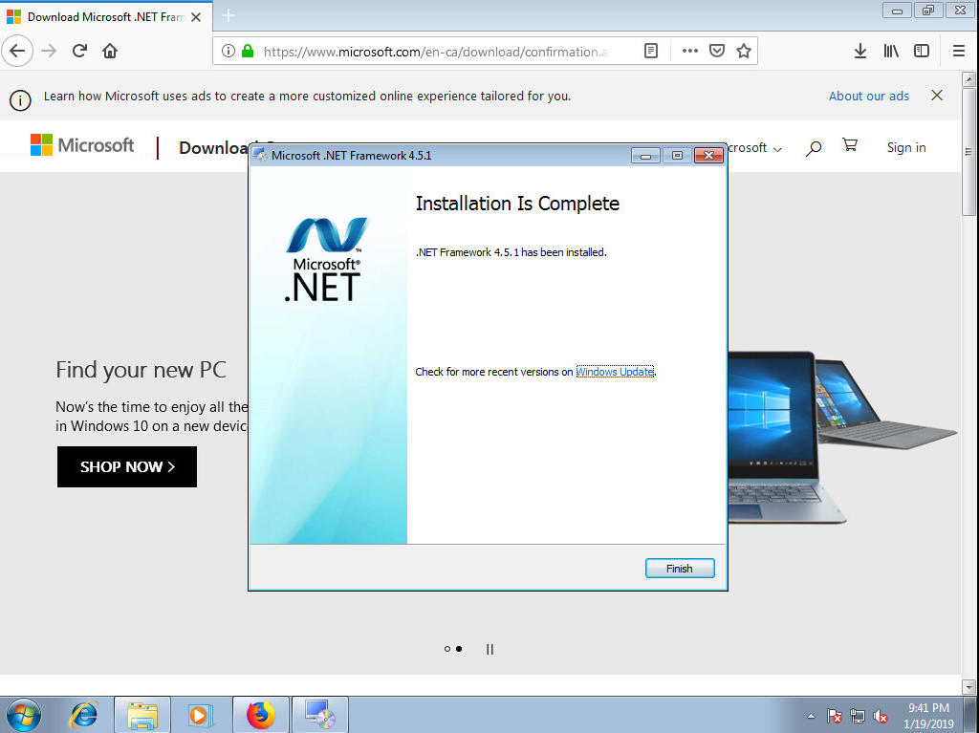Open the Firefox downloads panel
The width and height of the screenshot is (979, 733).
860,51
